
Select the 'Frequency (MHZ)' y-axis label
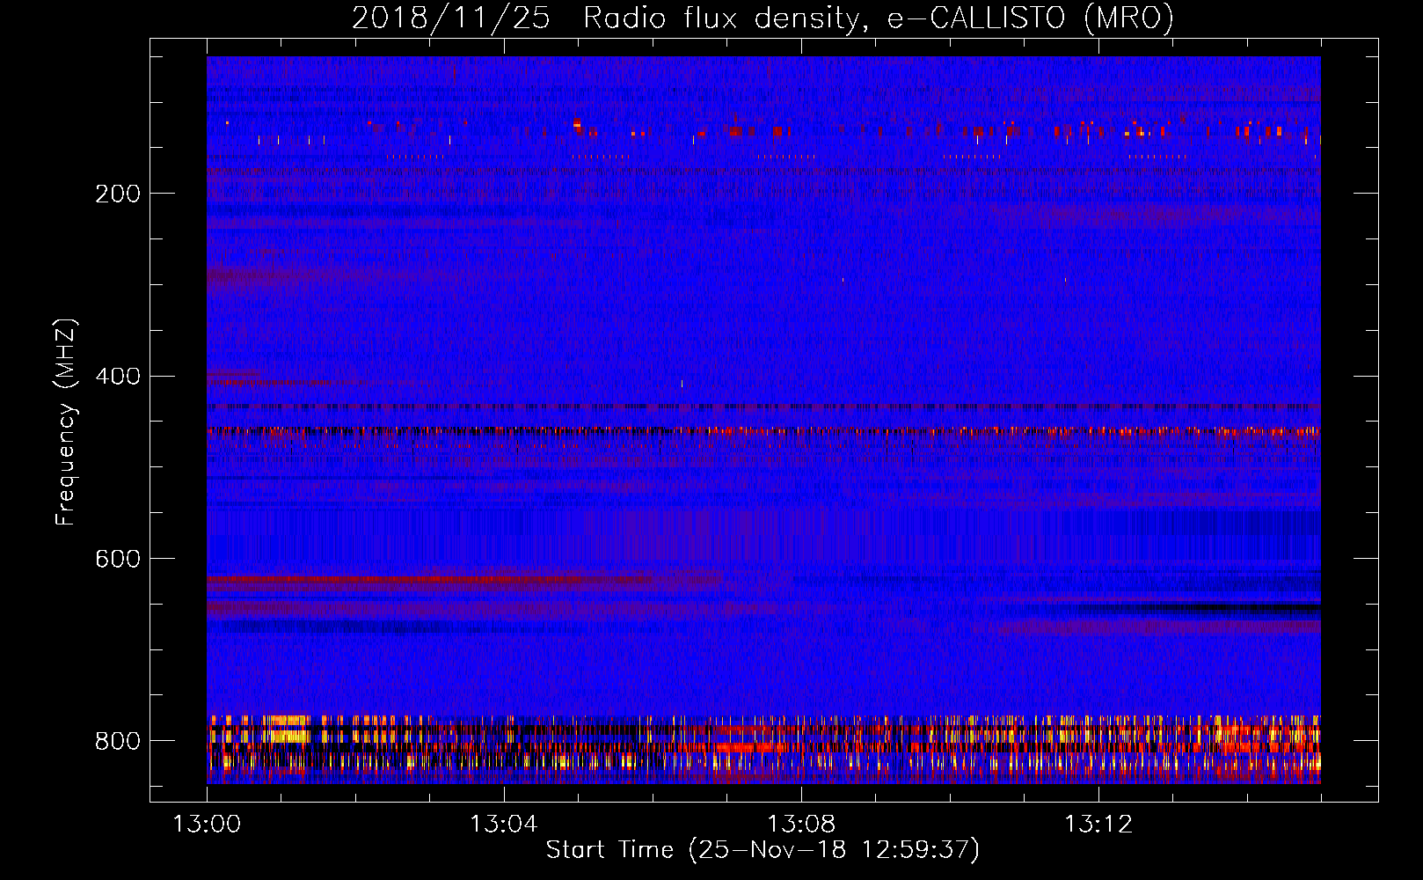(66, 422)
